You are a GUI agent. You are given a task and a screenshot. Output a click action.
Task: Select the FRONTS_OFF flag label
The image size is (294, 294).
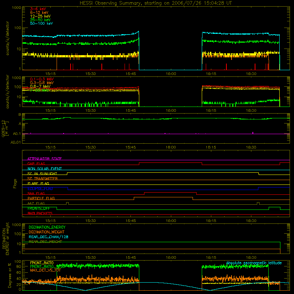pos(39,208)
